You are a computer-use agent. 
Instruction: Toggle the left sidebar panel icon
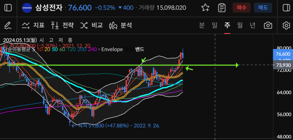point(8,8)
